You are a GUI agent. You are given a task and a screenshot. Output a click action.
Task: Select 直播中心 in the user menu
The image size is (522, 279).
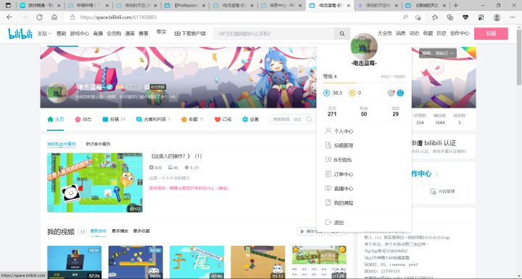tap(364, 189)
